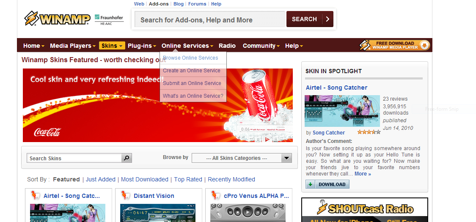Select What's an Online Service?
This screenshot has width=476, height=222.
[x=193, y=96]
